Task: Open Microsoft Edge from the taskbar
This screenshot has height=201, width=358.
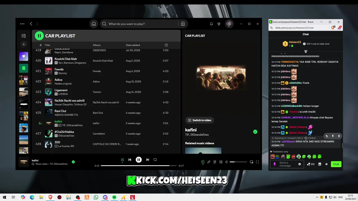Action: point(32,197)
